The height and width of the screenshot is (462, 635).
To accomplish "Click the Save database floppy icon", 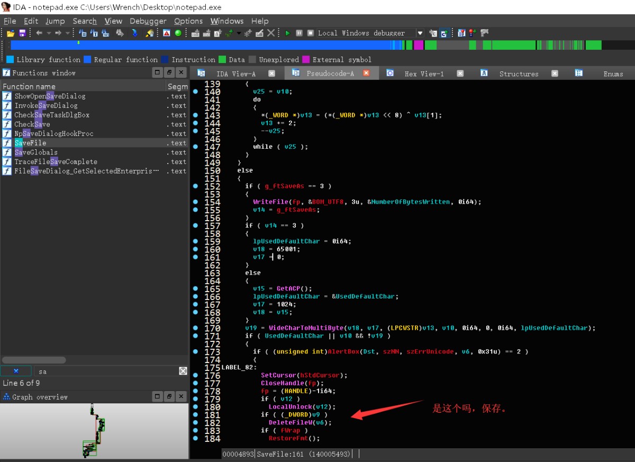I will coord(22,33).
